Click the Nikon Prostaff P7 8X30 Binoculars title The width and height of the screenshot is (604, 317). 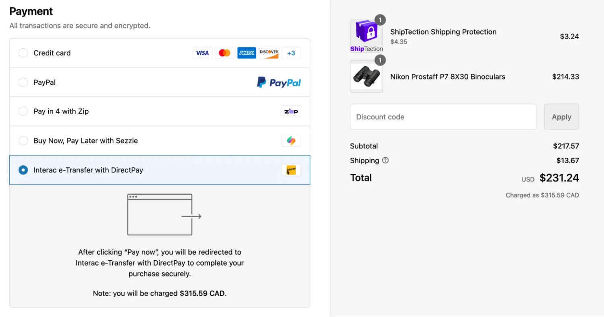point(448,77)
